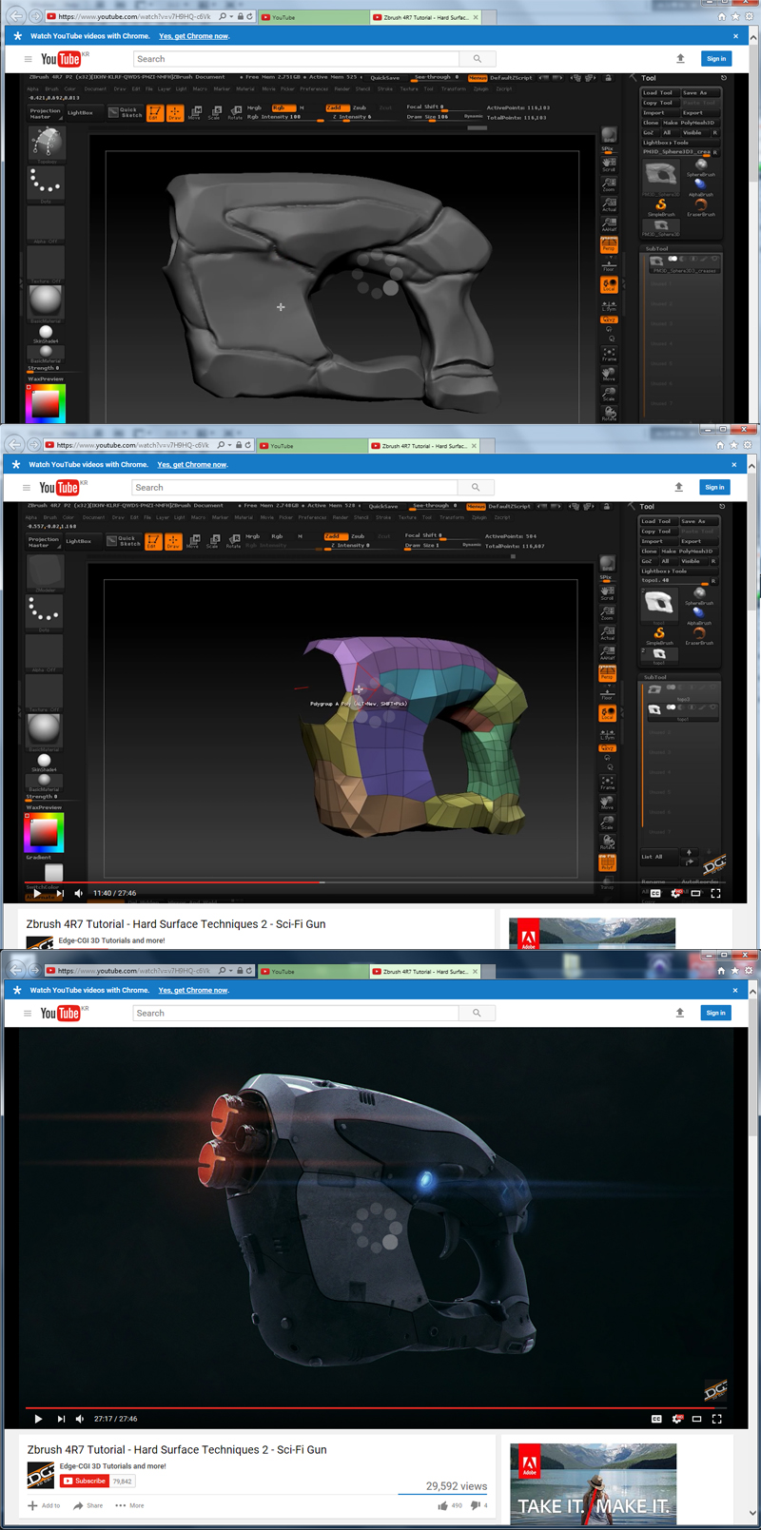Image resolution: width=761 pixels, height=1530 pixels.
Task: Expand the More options below the video
Action: pos(129,1505)
